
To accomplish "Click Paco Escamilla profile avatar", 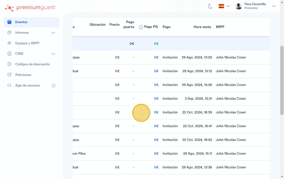I will [x=239, y=6].
